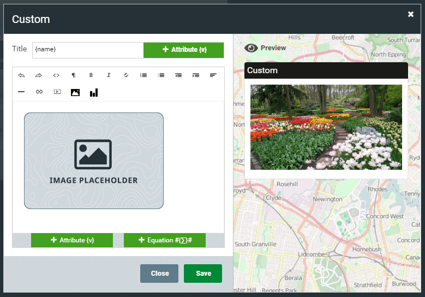Increase indent with the indent icon

(196, 75)
